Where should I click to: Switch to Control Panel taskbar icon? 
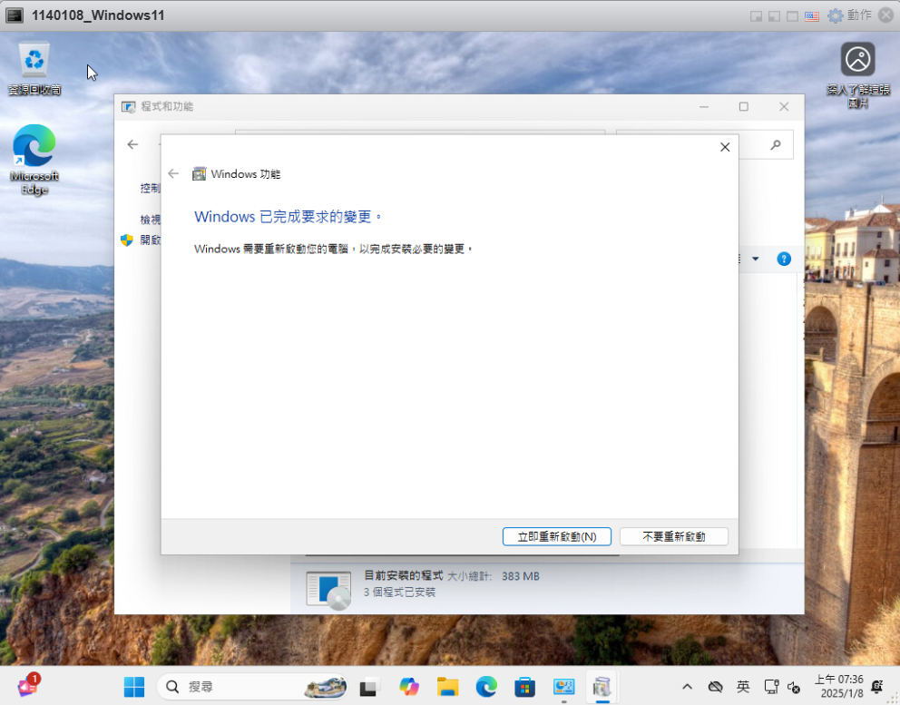(563, 687)
